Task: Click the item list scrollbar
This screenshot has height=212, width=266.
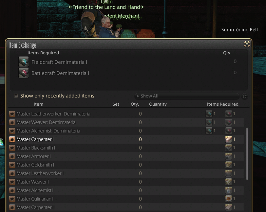Action: pyautogui.click(x=247, y=154)
